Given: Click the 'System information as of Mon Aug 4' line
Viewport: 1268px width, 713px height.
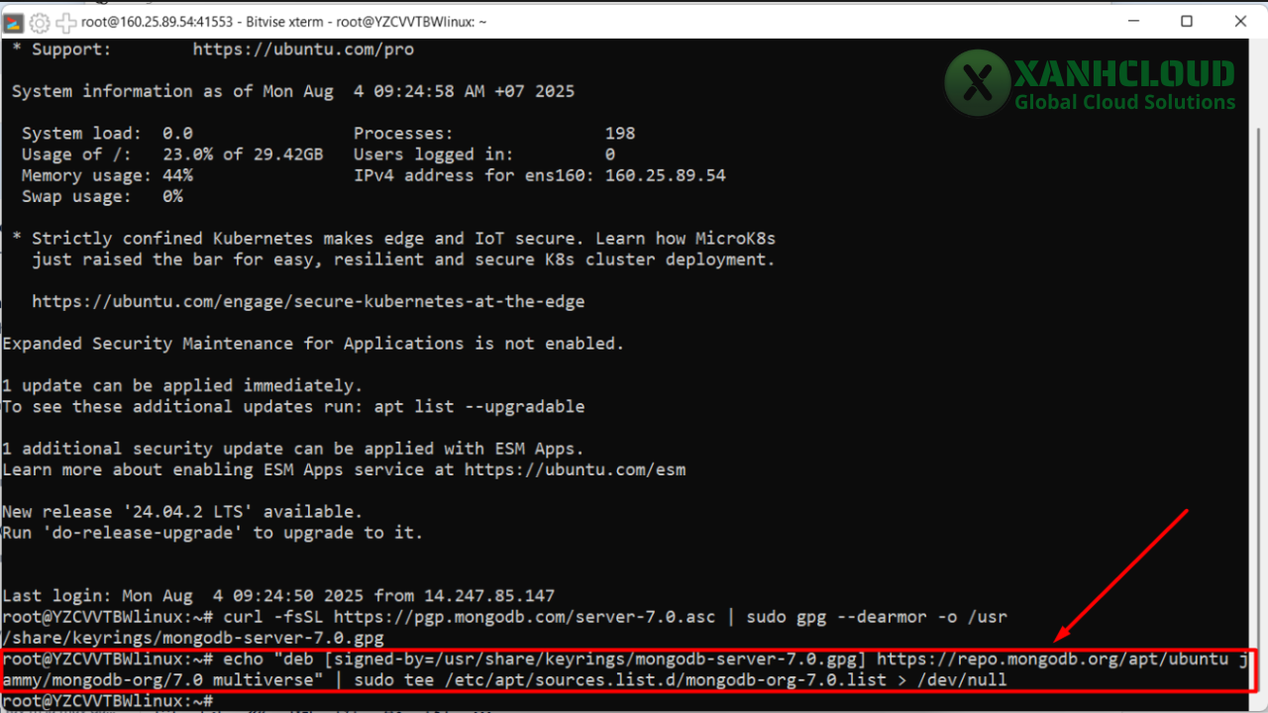Looking at the screenshot, I should tap(293, 91).
